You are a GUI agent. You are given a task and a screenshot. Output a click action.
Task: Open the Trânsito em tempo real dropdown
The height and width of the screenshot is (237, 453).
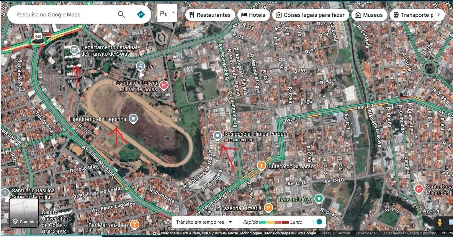coord(204,221)
